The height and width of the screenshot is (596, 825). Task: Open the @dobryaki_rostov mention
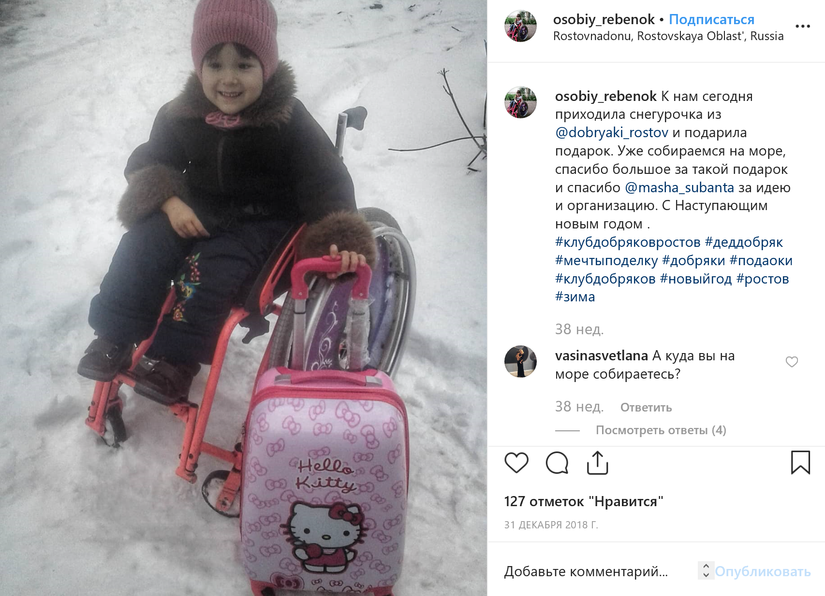click(x=612, y=132)
